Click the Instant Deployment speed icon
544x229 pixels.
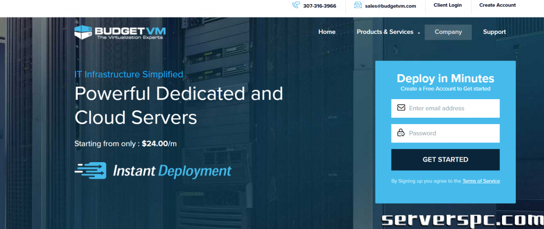pyautogui.click(x=90, y=171)
